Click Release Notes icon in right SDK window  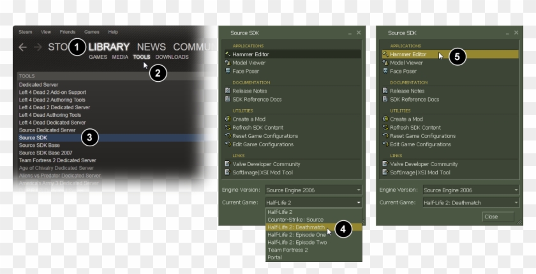tap(385, 91)
